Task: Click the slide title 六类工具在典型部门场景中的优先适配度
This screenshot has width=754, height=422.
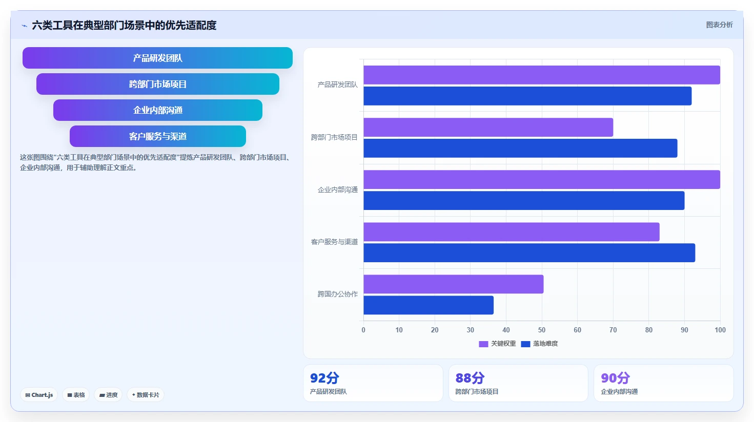Action: [x=124, y=25]
